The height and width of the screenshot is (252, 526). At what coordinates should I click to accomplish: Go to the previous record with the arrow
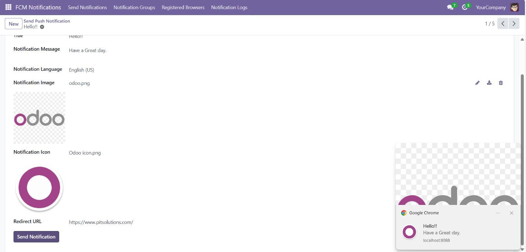[x=502, y=23]
